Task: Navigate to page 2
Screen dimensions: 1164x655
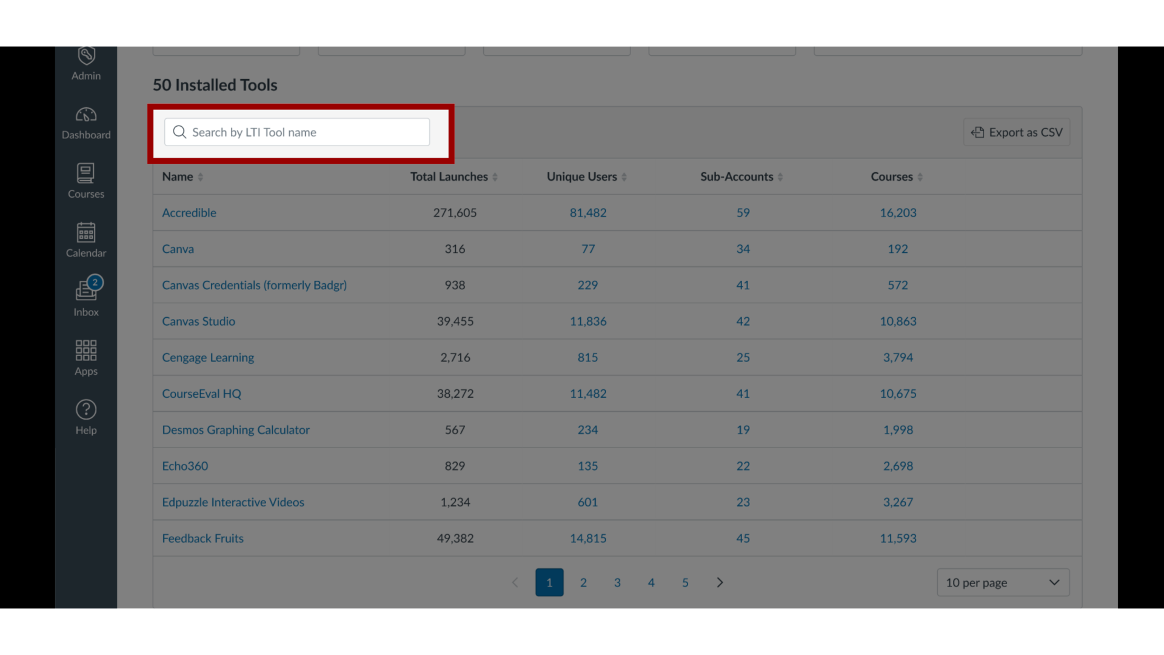Action: [584, 582]
